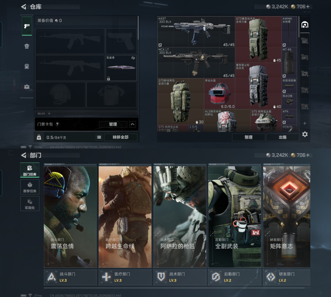Image resolution: width=331 pixels, height=297 pixels.
Task: Toggle the list view icon beside 转移全部
Action: (99, 137)
